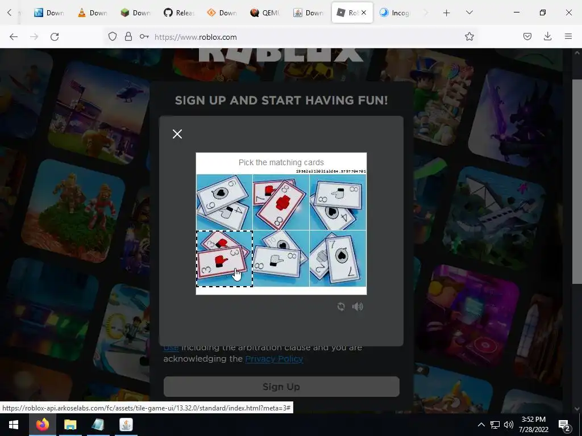Switch to the Incognito tab
582x436 pixels.
(x=394, y=12)
